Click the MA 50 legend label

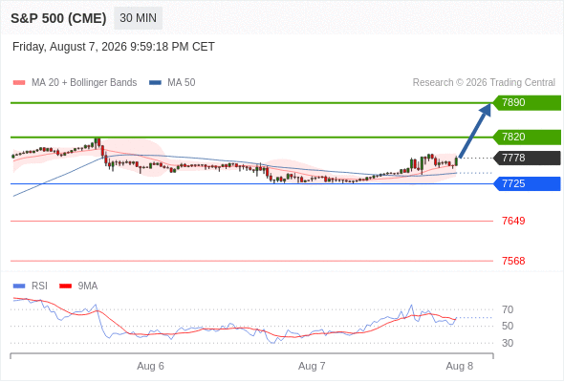(x=182, y=83)
